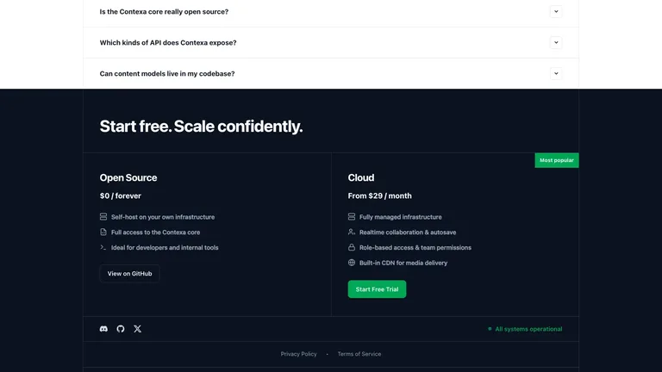Click the server icon beside Fully managed infrastructure
The width and height of the screenshot is (662, 372).
point(352,217)
